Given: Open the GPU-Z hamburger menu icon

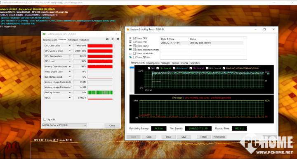Looking at the screenshot, I should 118,39.
